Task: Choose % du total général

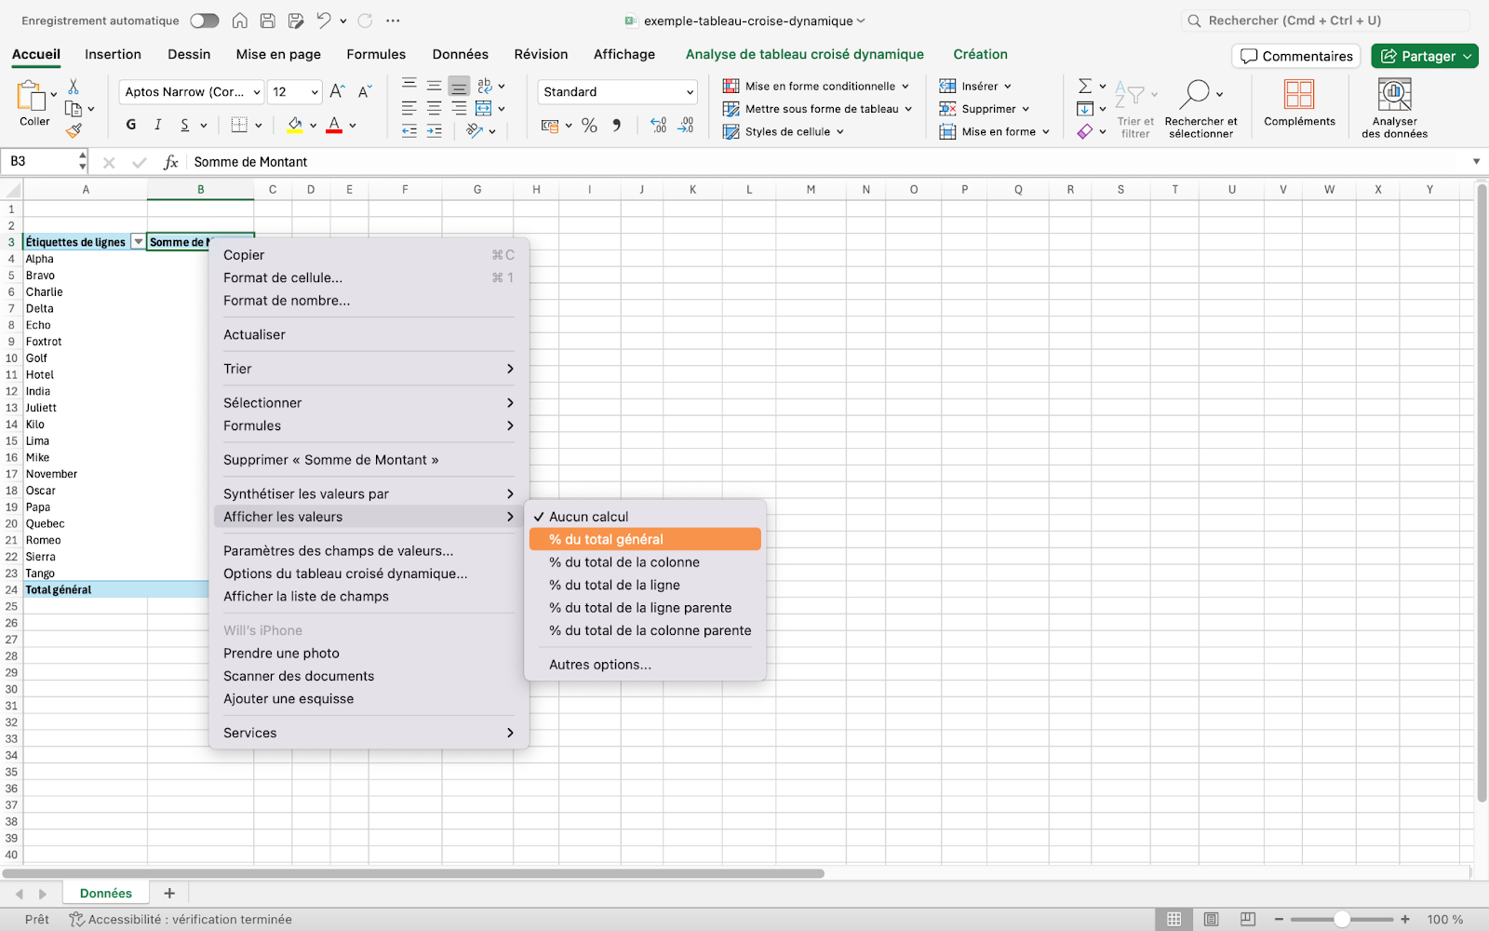Action: [x=606, y=539]
